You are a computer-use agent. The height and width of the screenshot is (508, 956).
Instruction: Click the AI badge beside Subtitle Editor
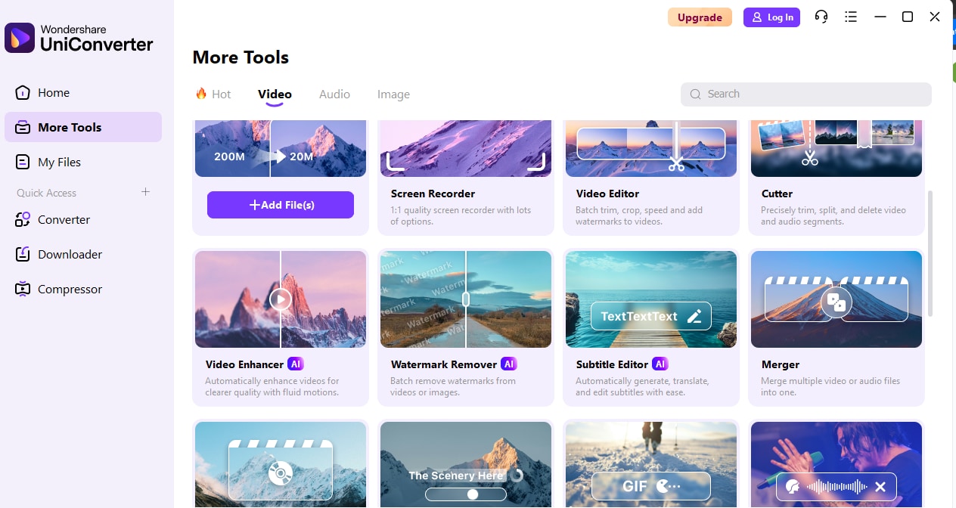660,364
